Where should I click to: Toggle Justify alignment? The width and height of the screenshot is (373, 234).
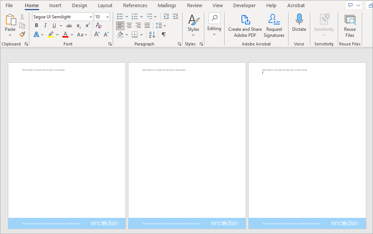click(x=147, y=26)
